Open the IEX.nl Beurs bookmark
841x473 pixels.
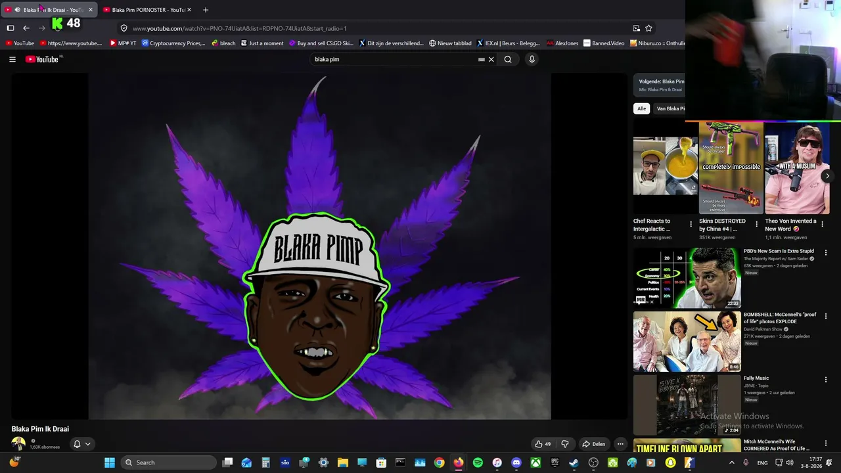[508, 43]
